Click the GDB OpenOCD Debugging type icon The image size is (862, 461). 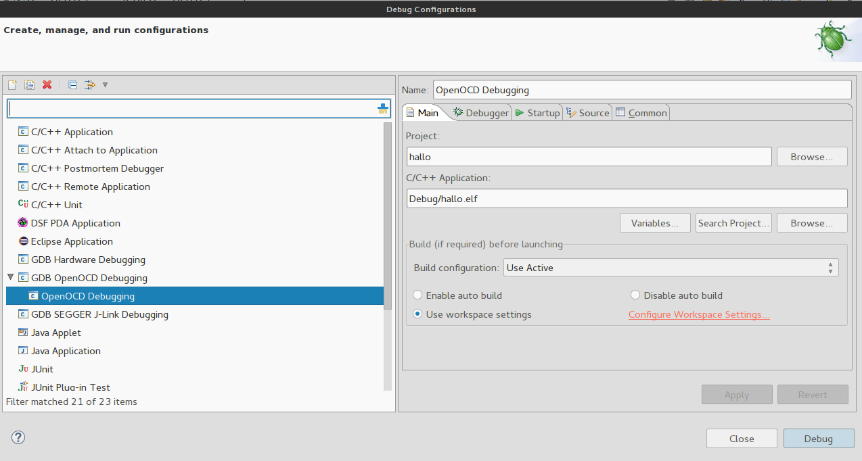tap(23, 278)
